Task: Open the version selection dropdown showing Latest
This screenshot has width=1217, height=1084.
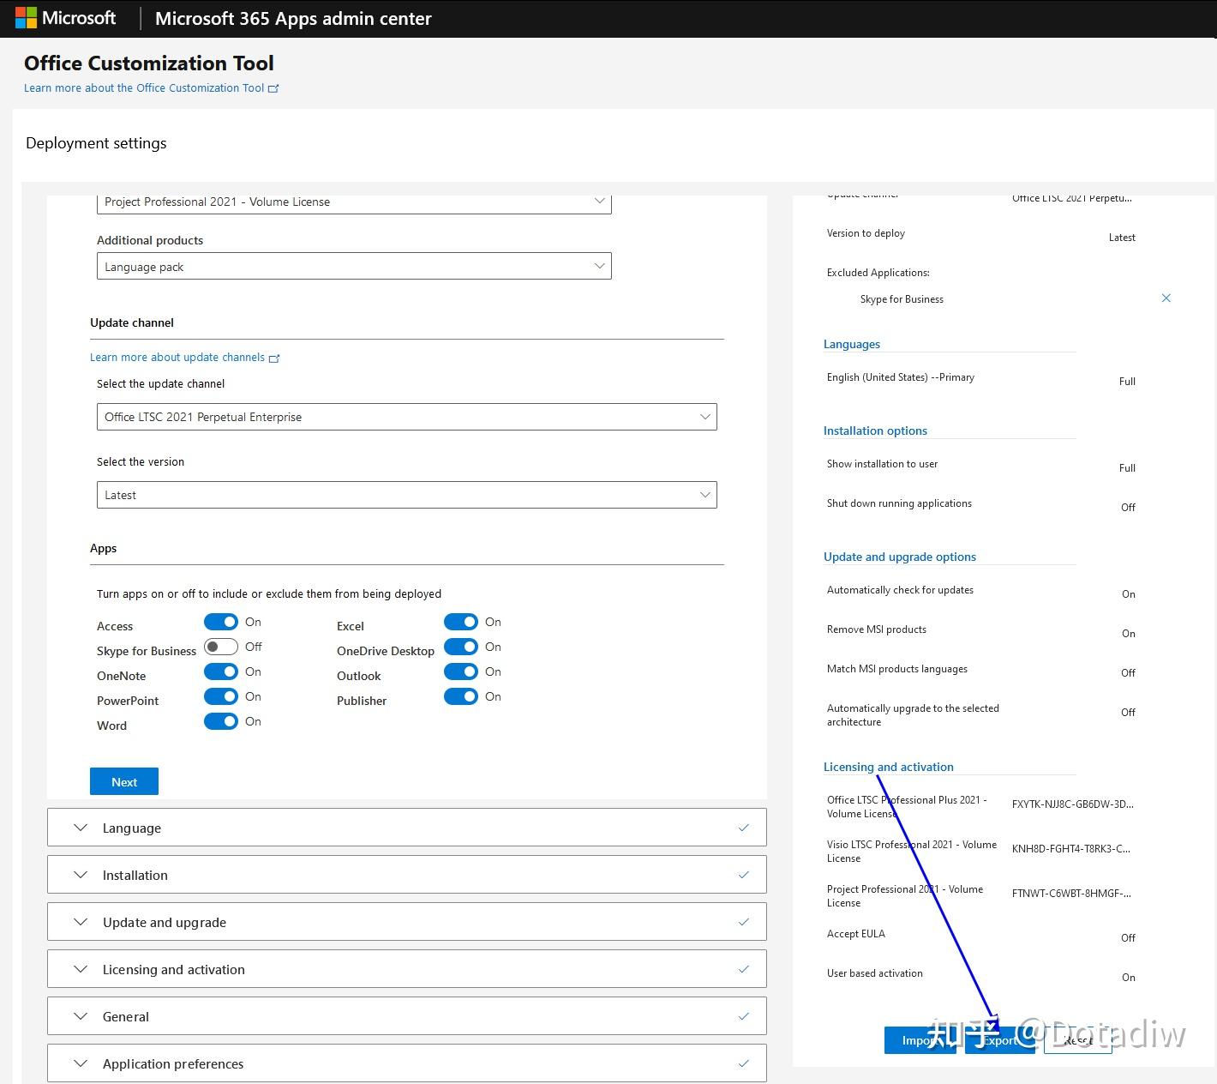Action: pyautogui.click(x=704, y=495)
